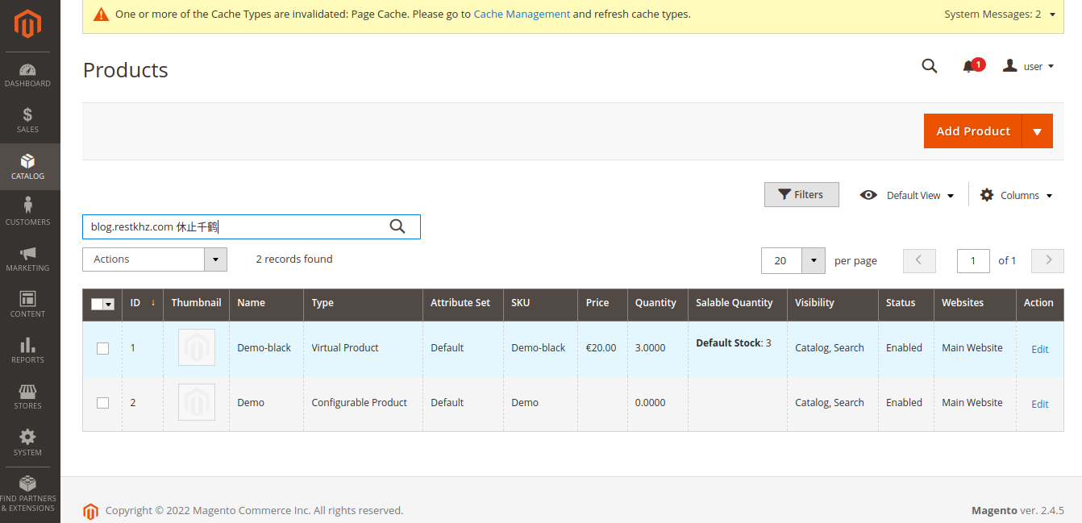Open Find Partners & Extensions
Screen dimensions: 1082x523
point(27,494)
